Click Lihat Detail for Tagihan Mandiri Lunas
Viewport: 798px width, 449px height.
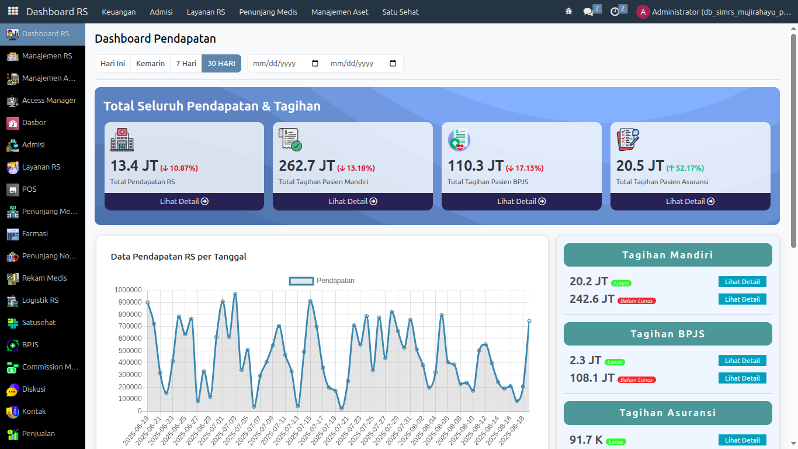pyautogui.click(x=742, y=282)
